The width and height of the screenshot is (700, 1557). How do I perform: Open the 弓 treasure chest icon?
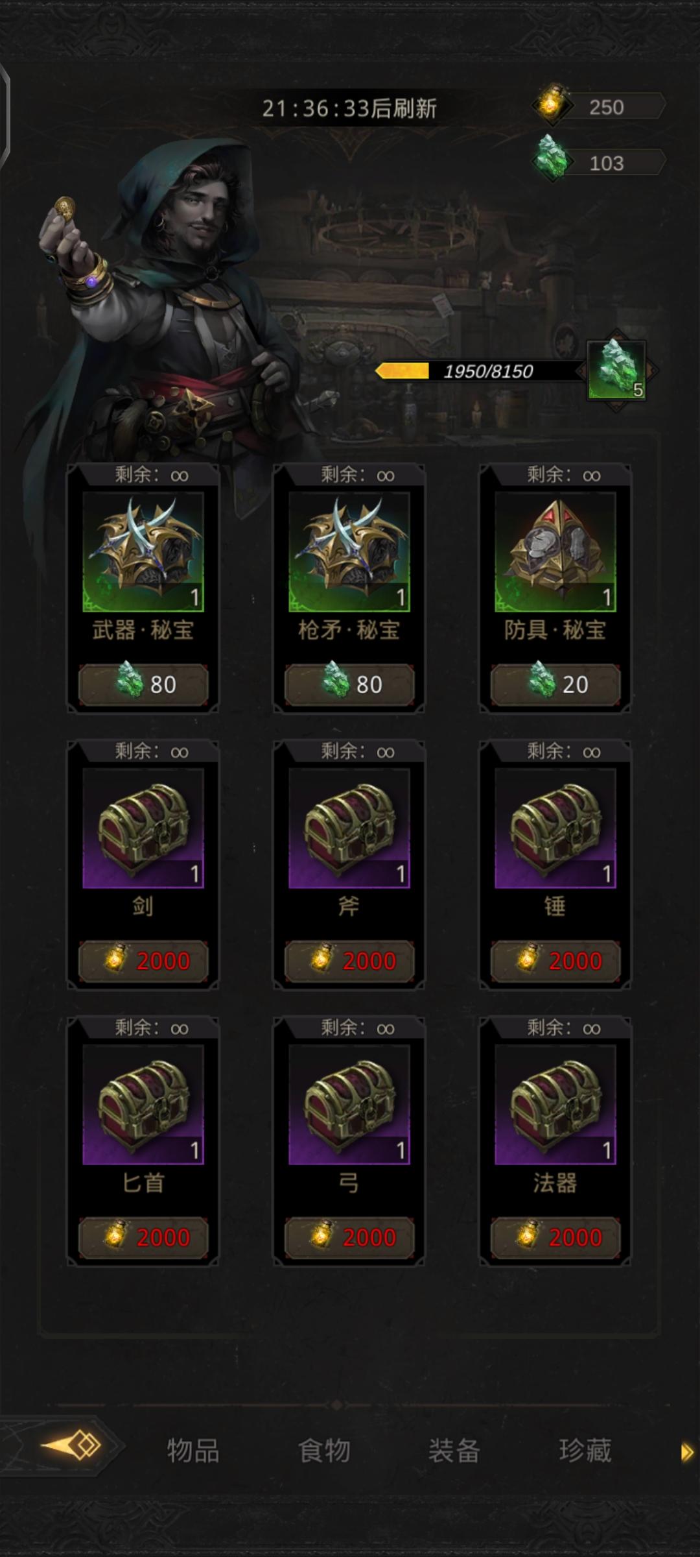tap(349, 1104)
